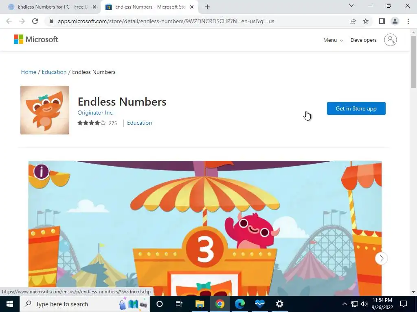This screenshot has width=417, height=312.
Task: Open the Windows Start menu
Action: 10,304
